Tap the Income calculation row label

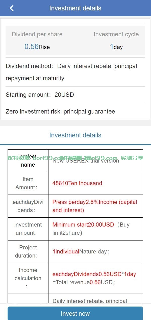(28, 278)
